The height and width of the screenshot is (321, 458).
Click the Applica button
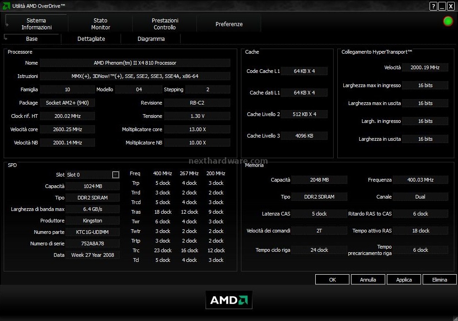(404, 279)
